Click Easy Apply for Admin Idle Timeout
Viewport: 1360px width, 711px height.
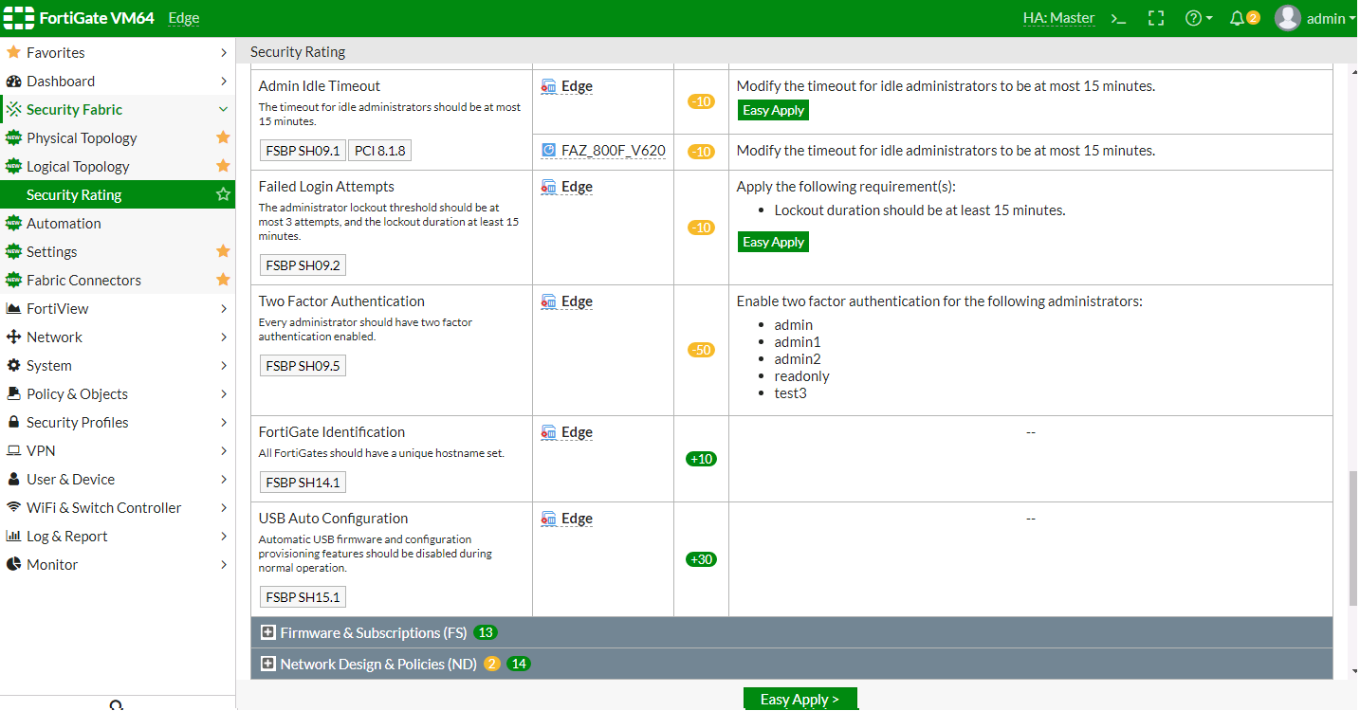(x=773, y=110)
